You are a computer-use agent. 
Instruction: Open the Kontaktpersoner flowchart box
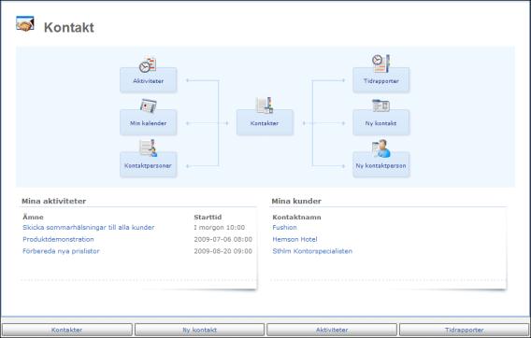point(149,164)
